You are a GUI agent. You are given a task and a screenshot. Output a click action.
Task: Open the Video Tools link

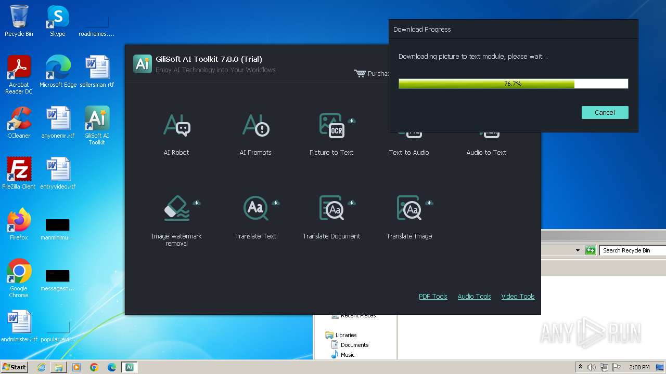click(x=518, y=296)
